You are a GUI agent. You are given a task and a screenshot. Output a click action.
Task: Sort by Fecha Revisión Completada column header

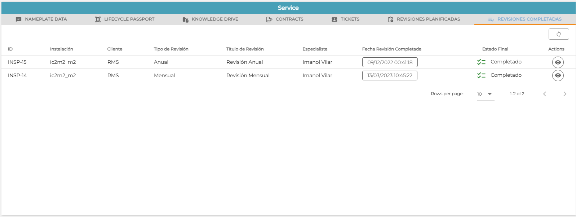tap(391, 49)
